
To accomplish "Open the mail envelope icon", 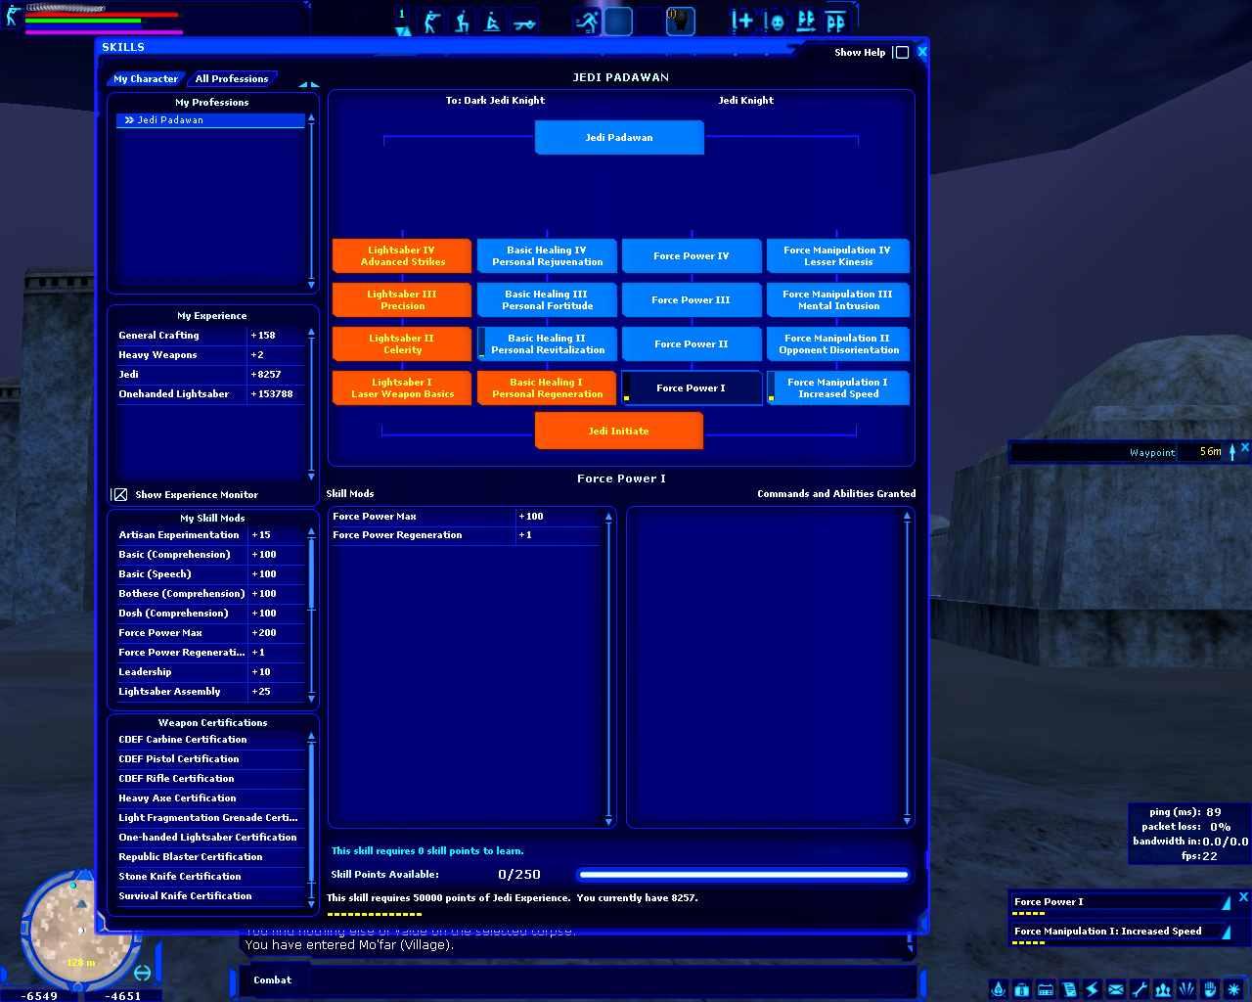I will click(1116, 989).
